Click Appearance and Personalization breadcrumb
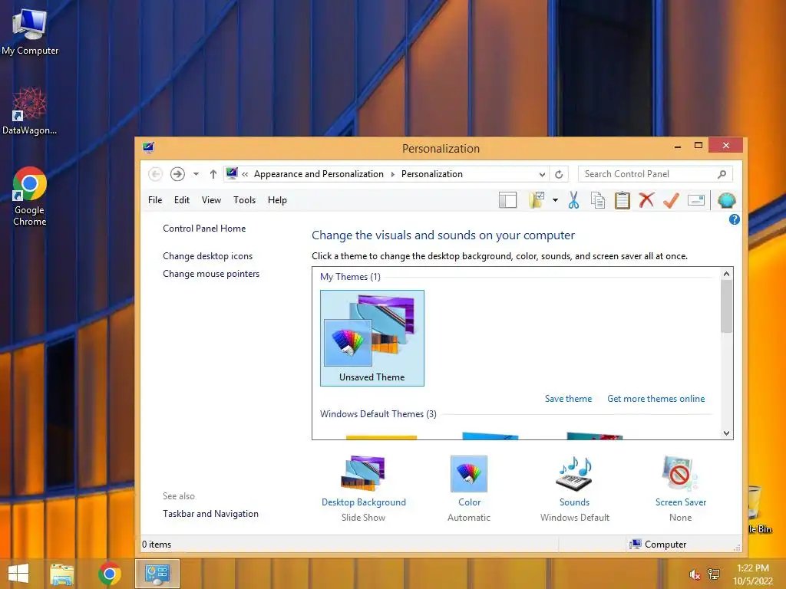Image resolution: width=786 pixels, height=589 pixels. click(319, 174)
